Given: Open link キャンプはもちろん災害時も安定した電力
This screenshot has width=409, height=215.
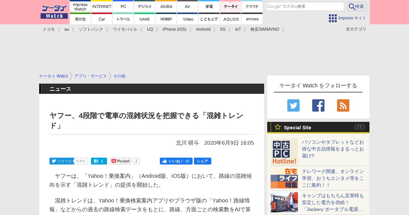Looking at the screenshot, I should click(x=333, y=202).
